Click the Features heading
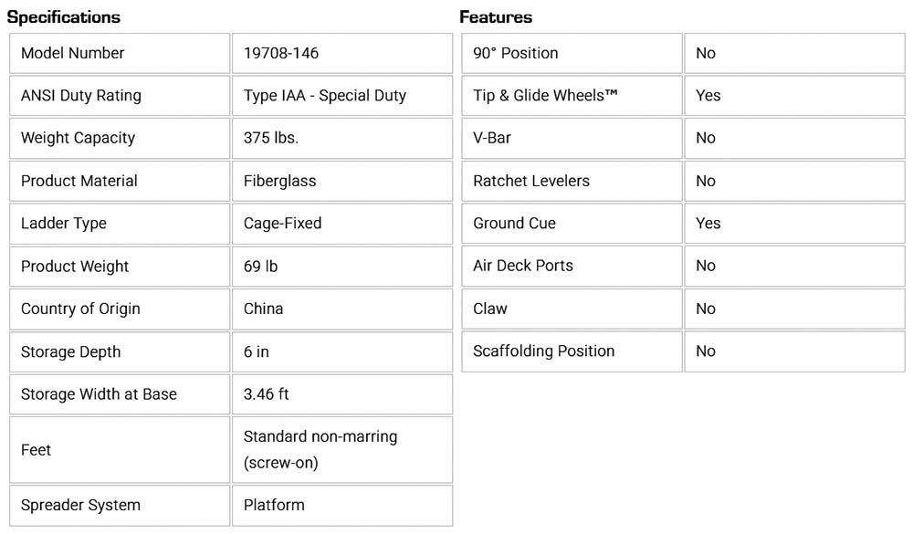The width and height of the screenshot is (913, 534). pyautogui.click(x=496, y=17)
